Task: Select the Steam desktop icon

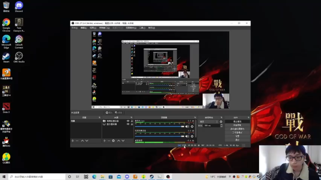Action: click(6, 58)
